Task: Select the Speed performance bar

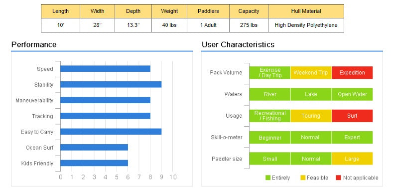Action: [x=105, y=69]
